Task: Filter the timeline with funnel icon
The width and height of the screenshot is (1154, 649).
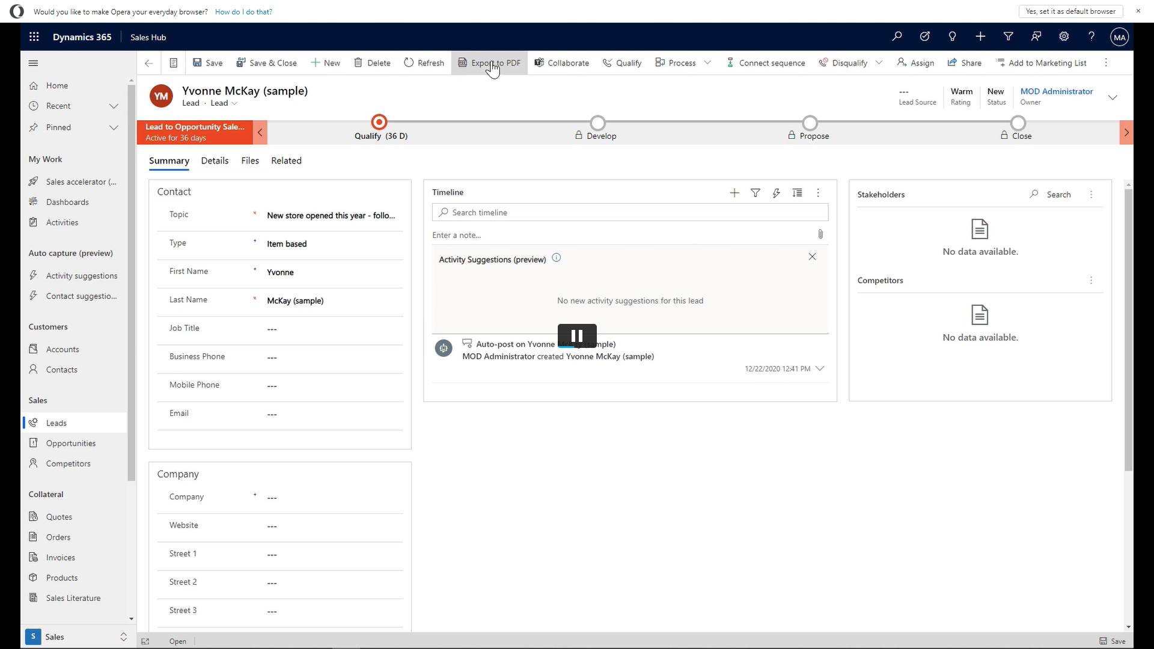Action: point(756,193)
